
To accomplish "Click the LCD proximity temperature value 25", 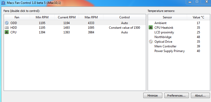I will pos(198,32).
